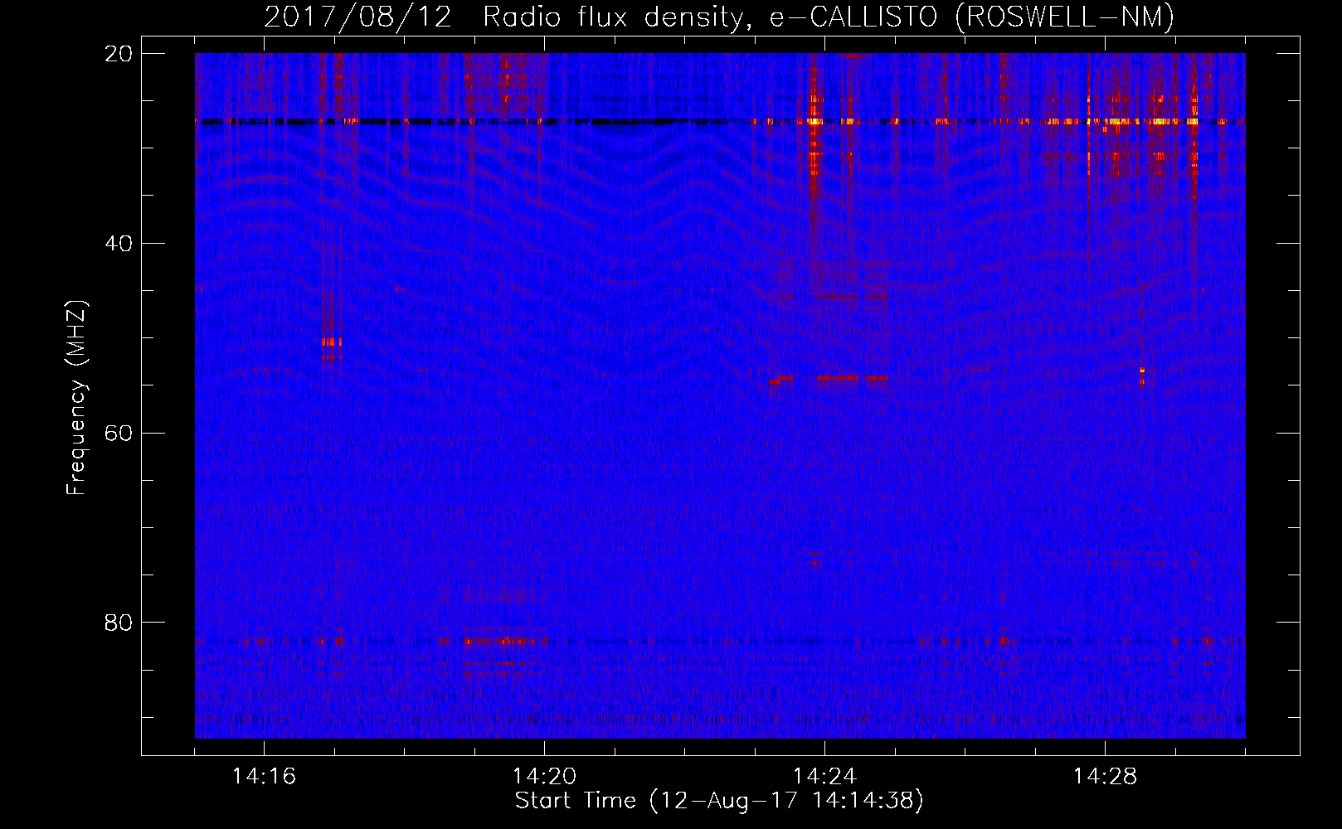Click the y-axis tick label 40
Screen dimensions: 1342x829
(119, 244)
